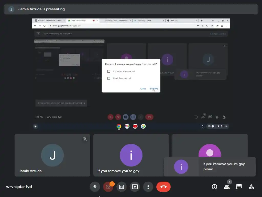Click the wrv-spta-fyd meeting code text
Image resolution: width=262 pixels, height=197 pixels.
[x=19, y=187]
